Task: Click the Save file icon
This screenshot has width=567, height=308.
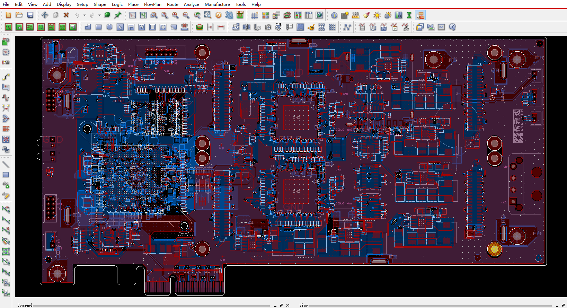Action: [30, 15]
